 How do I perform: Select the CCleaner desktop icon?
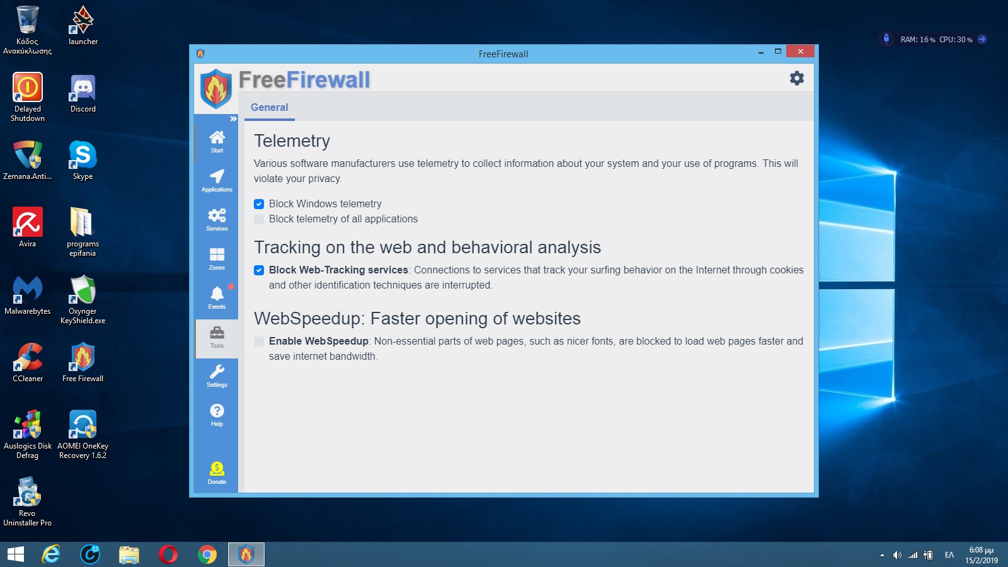coord(28,362)
